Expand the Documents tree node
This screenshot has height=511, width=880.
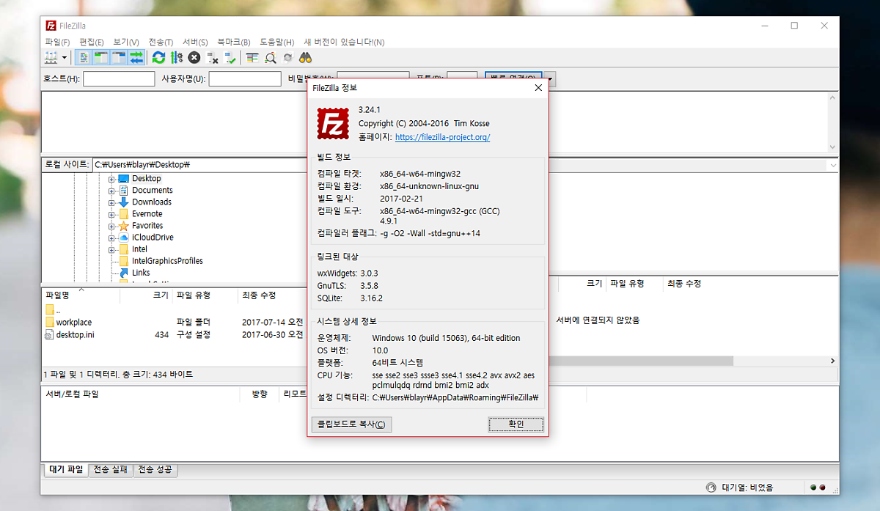pyautogui.click(x=111, y=191)
